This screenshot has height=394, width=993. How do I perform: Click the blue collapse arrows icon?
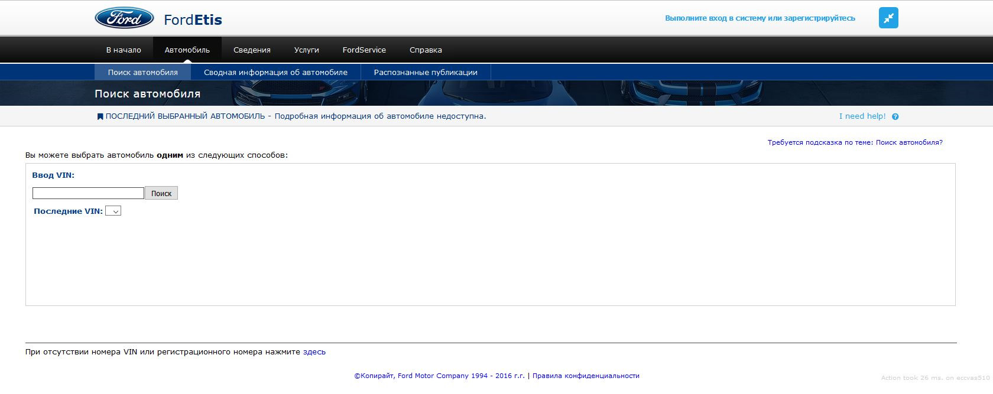(888, 18)
